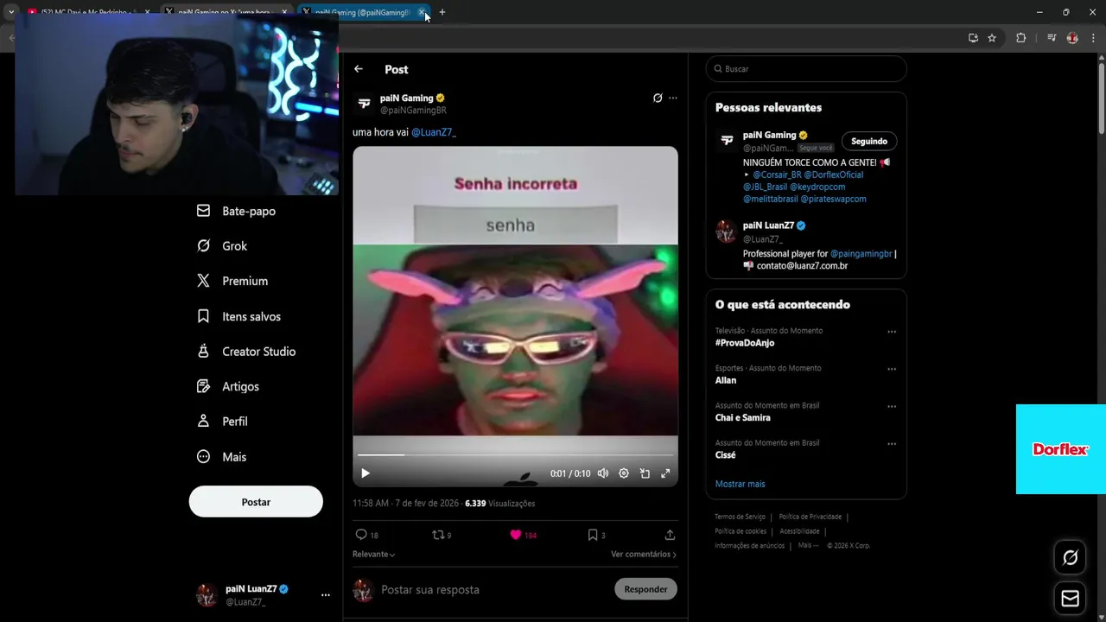Play the video in the post
The height and width of the screenshot is (622, 1106).
point(365,473)
